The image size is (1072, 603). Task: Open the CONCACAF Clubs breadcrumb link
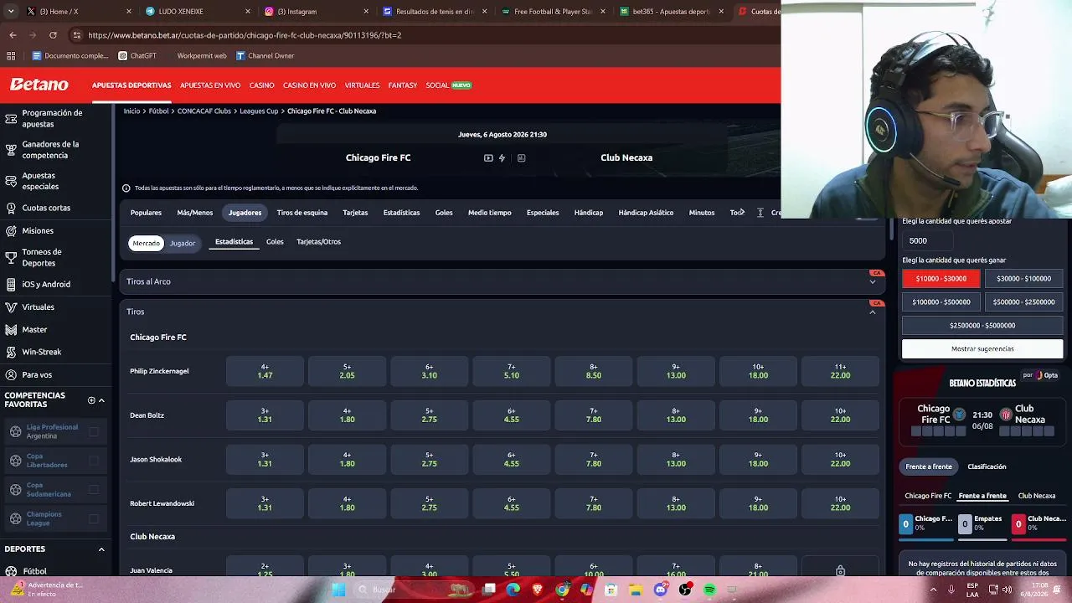(x=204, y=111)
